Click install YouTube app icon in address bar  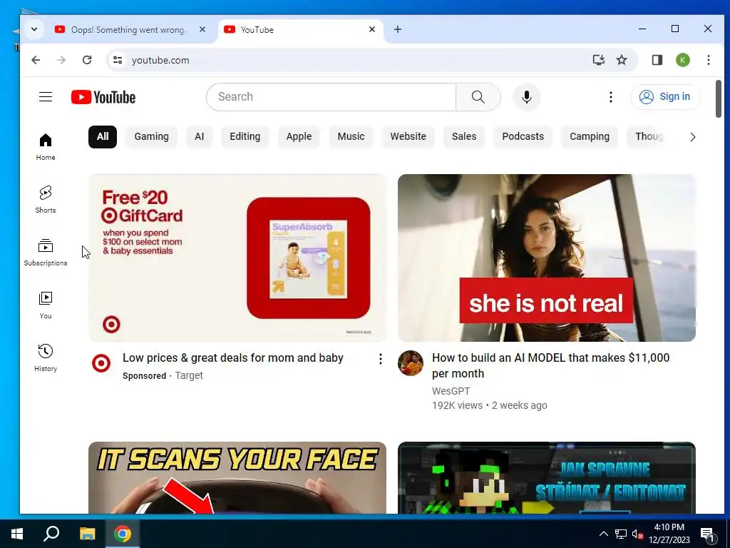(x=599, y=60)
